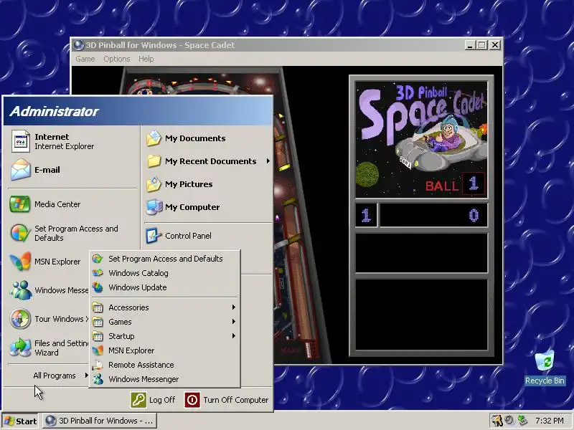Expand My Recent Documents list
574x430 pixels.
[208, 161]
